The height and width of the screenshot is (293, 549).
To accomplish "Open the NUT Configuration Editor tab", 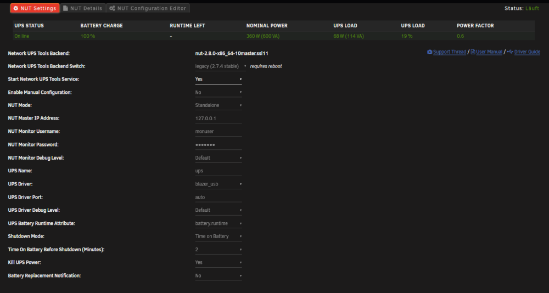I will (148, 8).
